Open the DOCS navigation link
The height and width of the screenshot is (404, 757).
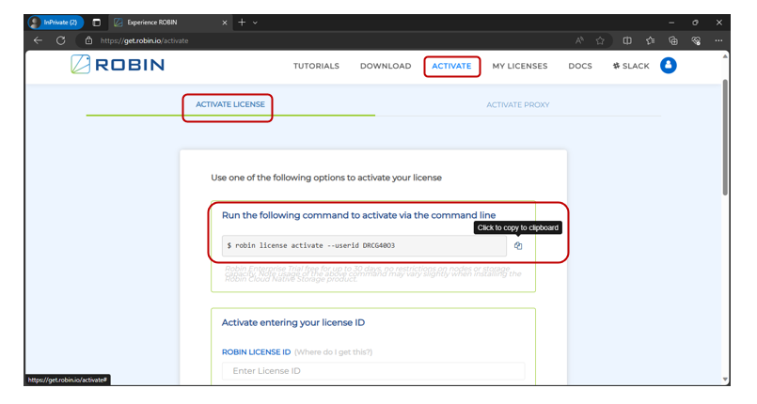pos(580,66)
